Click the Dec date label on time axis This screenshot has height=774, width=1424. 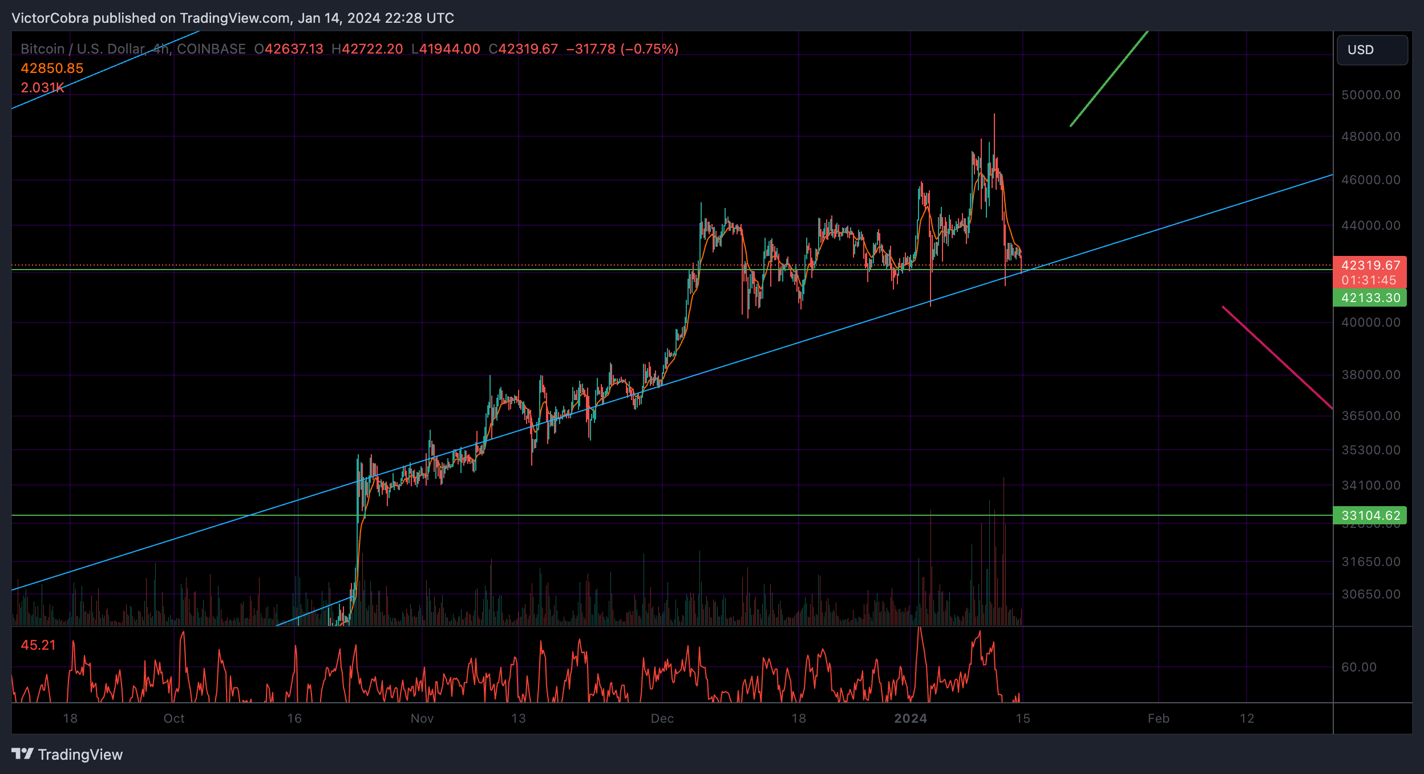[662, 719]
